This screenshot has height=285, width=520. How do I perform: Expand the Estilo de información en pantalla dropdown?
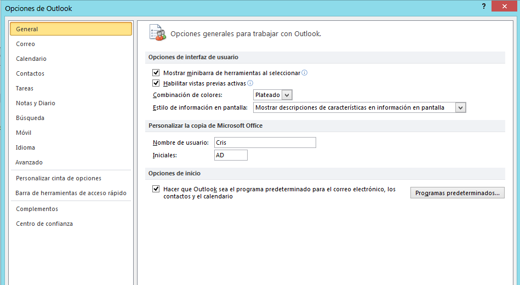460,107
